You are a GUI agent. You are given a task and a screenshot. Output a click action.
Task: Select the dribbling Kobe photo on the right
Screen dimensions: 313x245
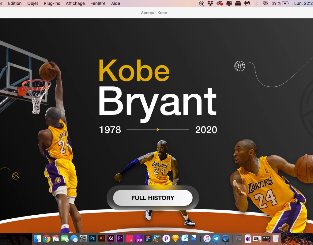pos(271,186)
